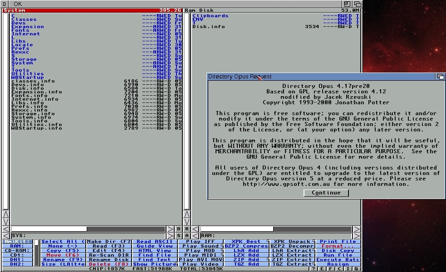Viewport: 446px width, 272px height.
Task: Click the 'S' gadget between the panels
Action: pyautogui.click(x=179, y=236)
